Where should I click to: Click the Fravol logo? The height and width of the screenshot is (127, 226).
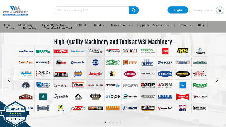click(x=200, y=85)
